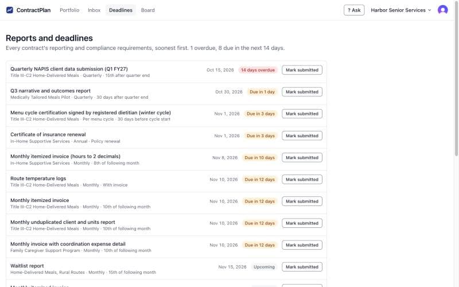This screenshot has height=287, width=459.
Task: Click the Nov 8, 2026 due date
Action: point(225,157)
